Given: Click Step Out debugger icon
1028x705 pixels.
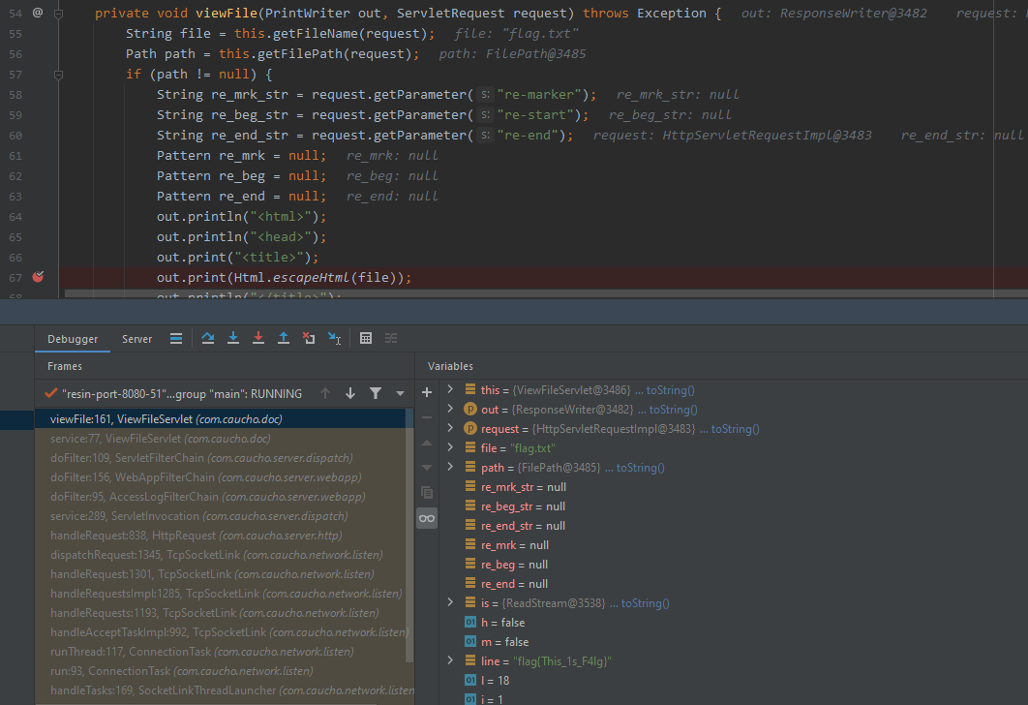Looking at the screenshot, I should tap(284, 338).
